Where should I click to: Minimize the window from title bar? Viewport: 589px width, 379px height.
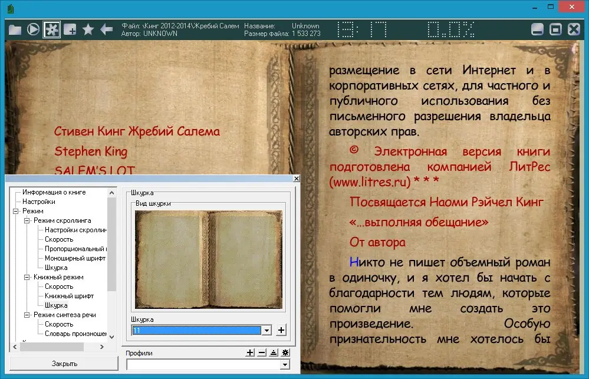point(535,7)
